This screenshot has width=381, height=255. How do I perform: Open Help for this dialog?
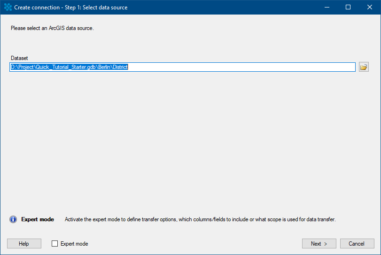tap(24, 244)
